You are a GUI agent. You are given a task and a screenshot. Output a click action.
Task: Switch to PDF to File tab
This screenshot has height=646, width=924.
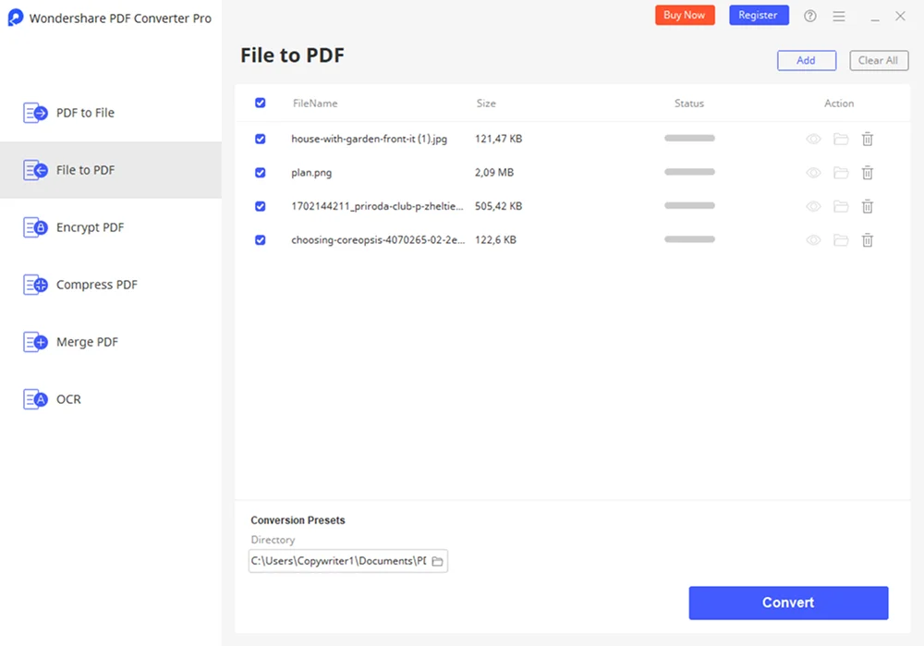pos(85,113)
